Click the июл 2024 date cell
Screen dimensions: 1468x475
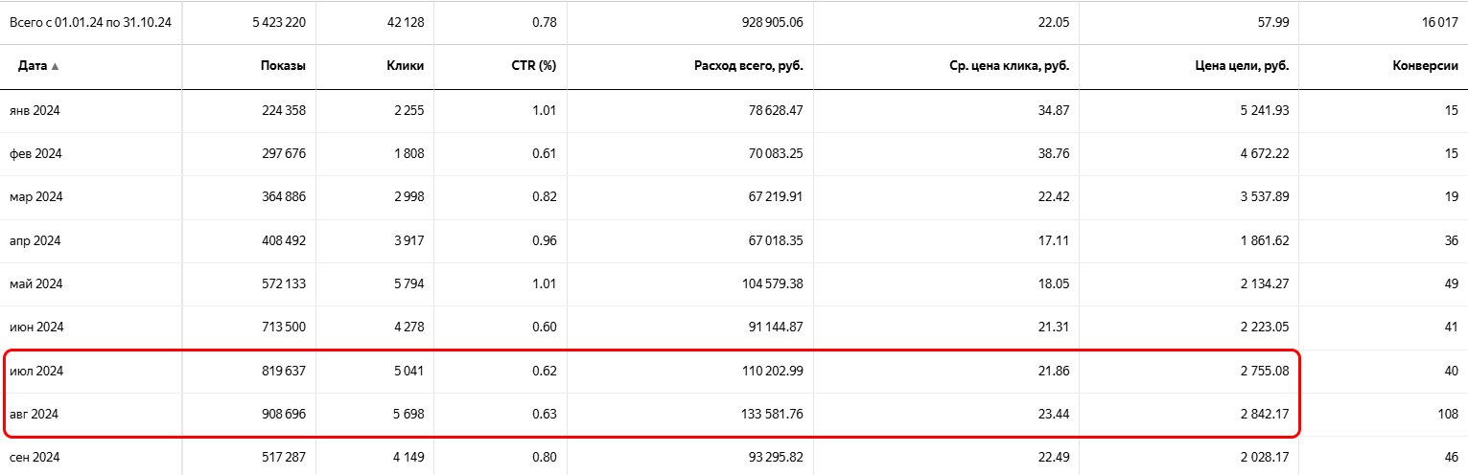pos(36,371)
